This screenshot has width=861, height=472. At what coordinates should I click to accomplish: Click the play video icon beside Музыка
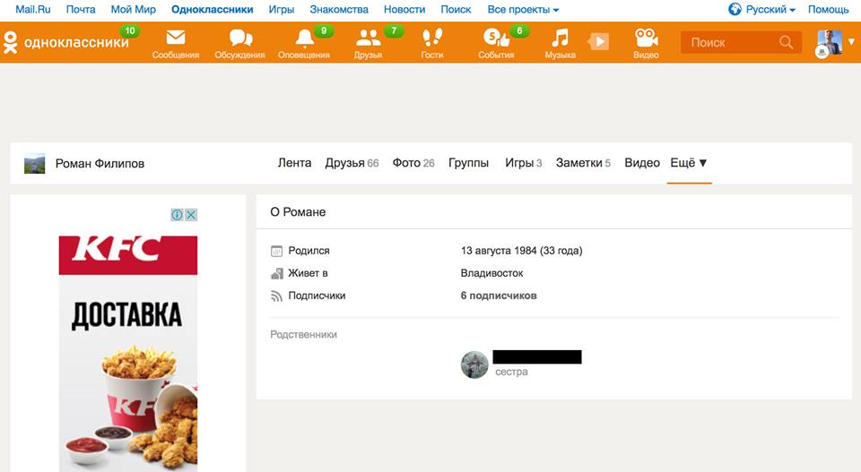coord(598,42)
